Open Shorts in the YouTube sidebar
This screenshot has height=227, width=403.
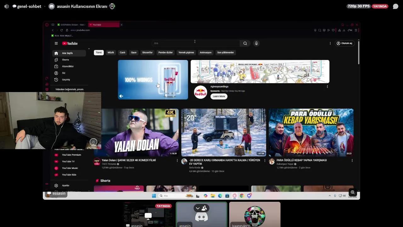click(x=69, y=60)
